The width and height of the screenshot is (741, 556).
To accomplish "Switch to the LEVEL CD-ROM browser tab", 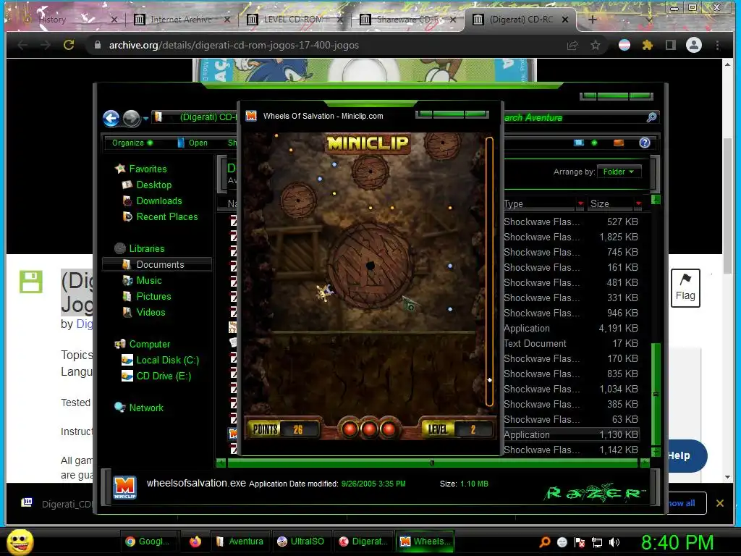I will [296, 20].
